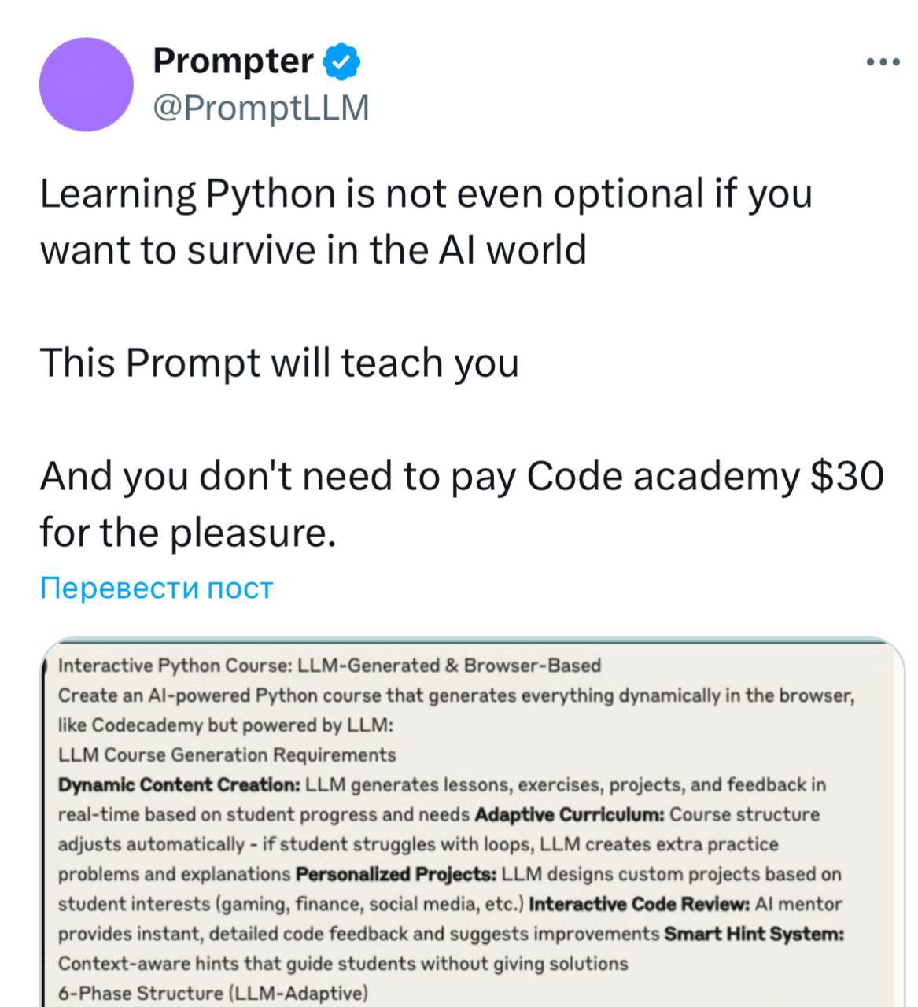Click the purple profile avatar

[x=87, y=84]
